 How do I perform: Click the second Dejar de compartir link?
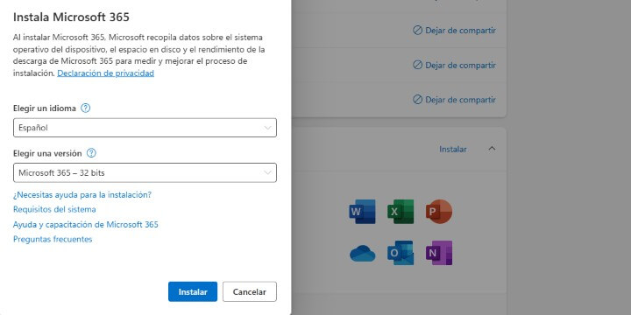coord(454,65)
